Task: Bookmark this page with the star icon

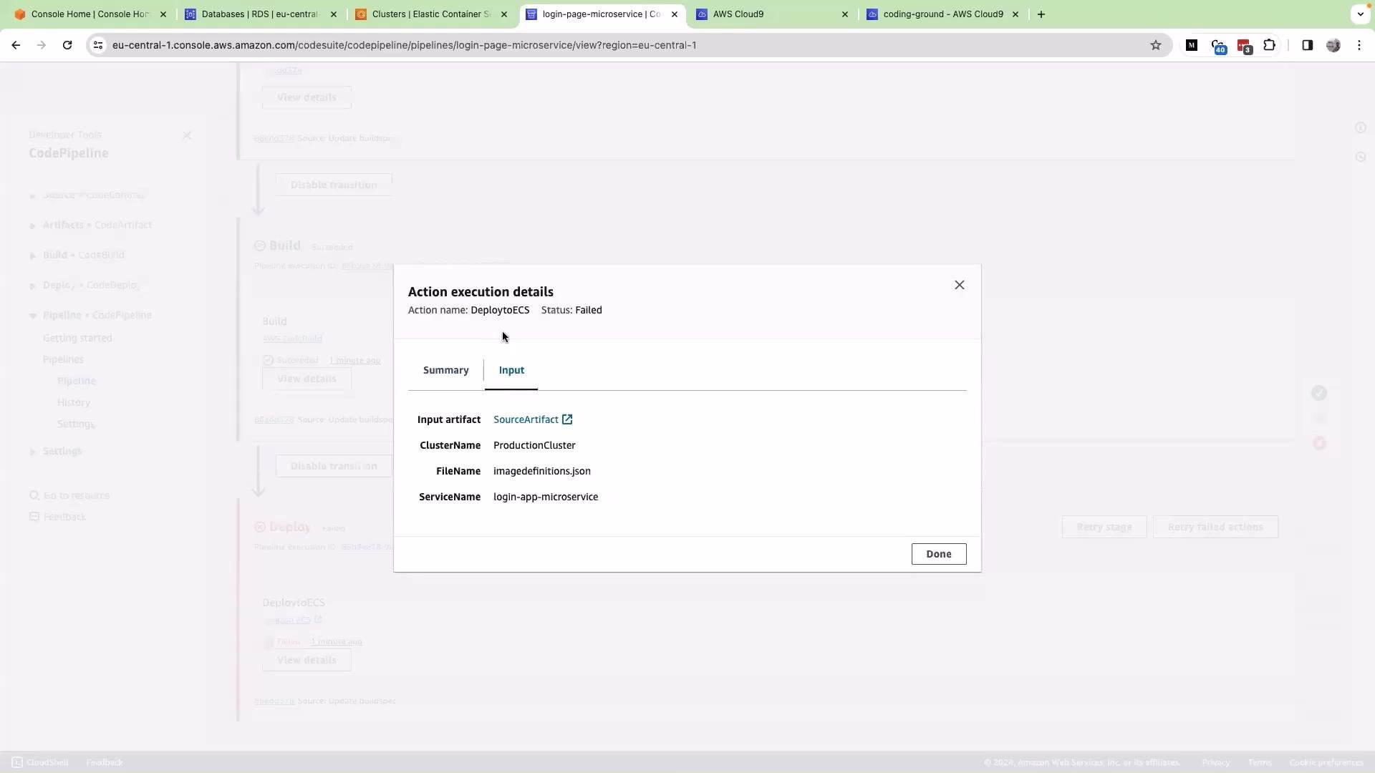Action: pyautogui.click(x=1156, y=45)
